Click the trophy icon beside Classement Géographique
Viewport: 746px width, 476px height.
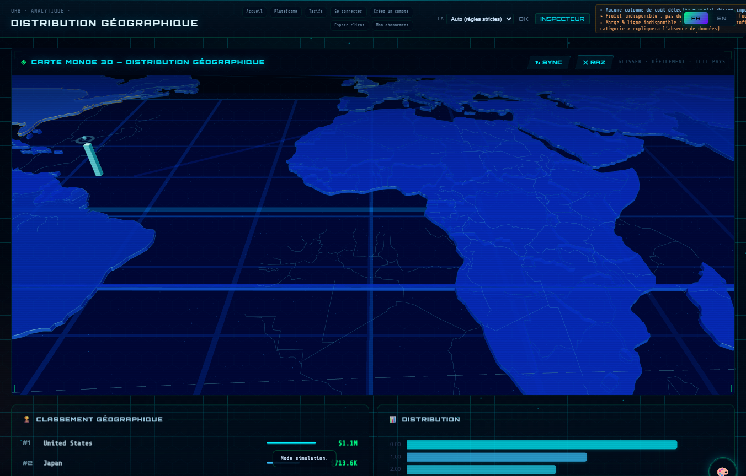(26, 419)
